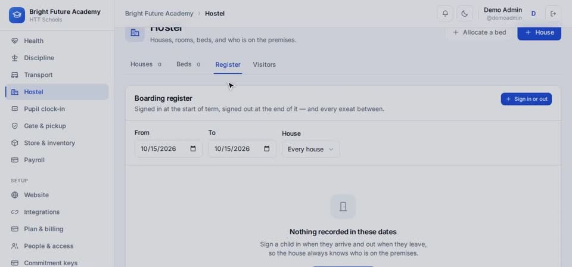Click the Hostel page header building icon
The image size is (572, 267).
point(135,32)
